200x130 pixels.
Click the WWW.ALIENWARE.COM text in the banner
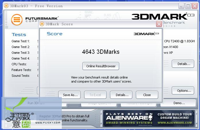tap(175, 123)
